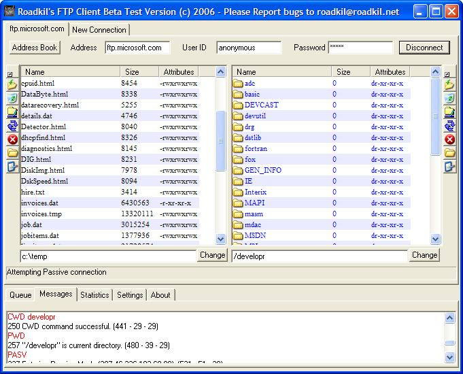Click the bottom blue document icon in remote panel

tap(449, 167)
